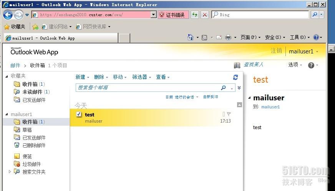Click the Print printer icon
335x191 pixels.
click(228, 38)
